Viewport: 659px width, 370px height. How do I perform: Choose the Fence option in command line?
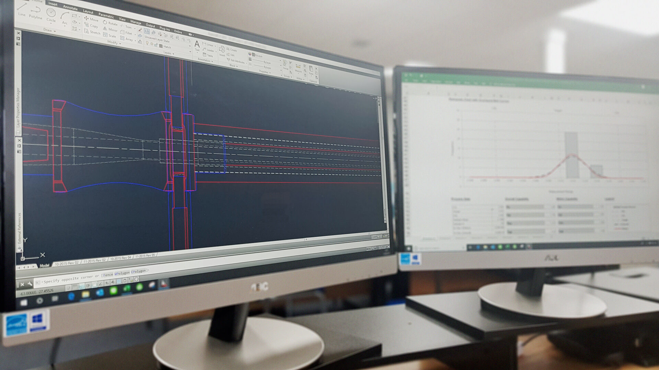tap(108, 275)
